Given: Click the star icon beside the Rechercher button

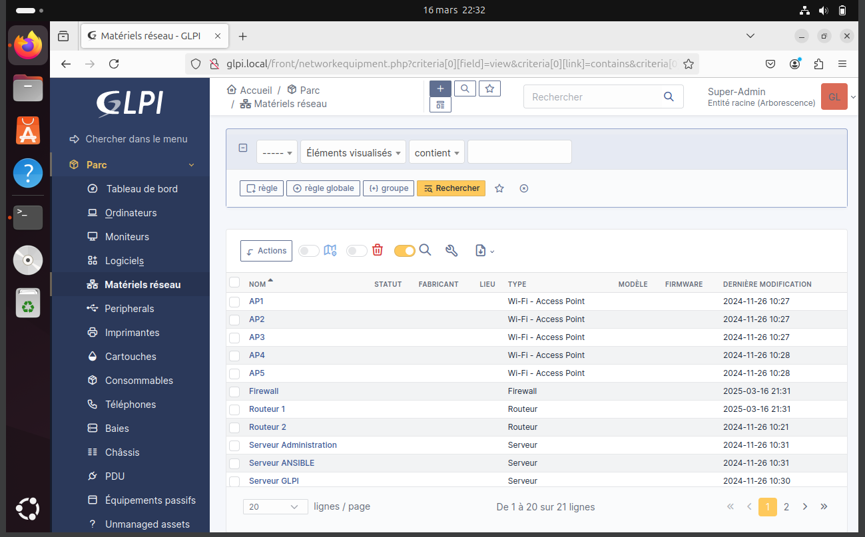Looking at the screenshot, I should tap(499, 188).
